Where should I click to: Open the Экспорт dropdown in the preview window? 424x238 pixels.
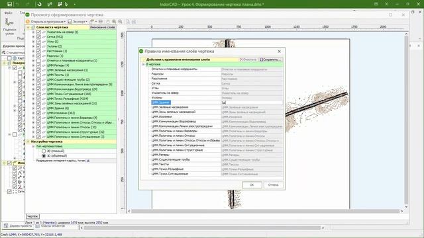pos(78,22)
